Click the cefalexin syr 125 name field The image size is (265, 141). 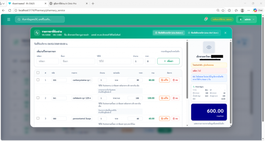(82, 98)
